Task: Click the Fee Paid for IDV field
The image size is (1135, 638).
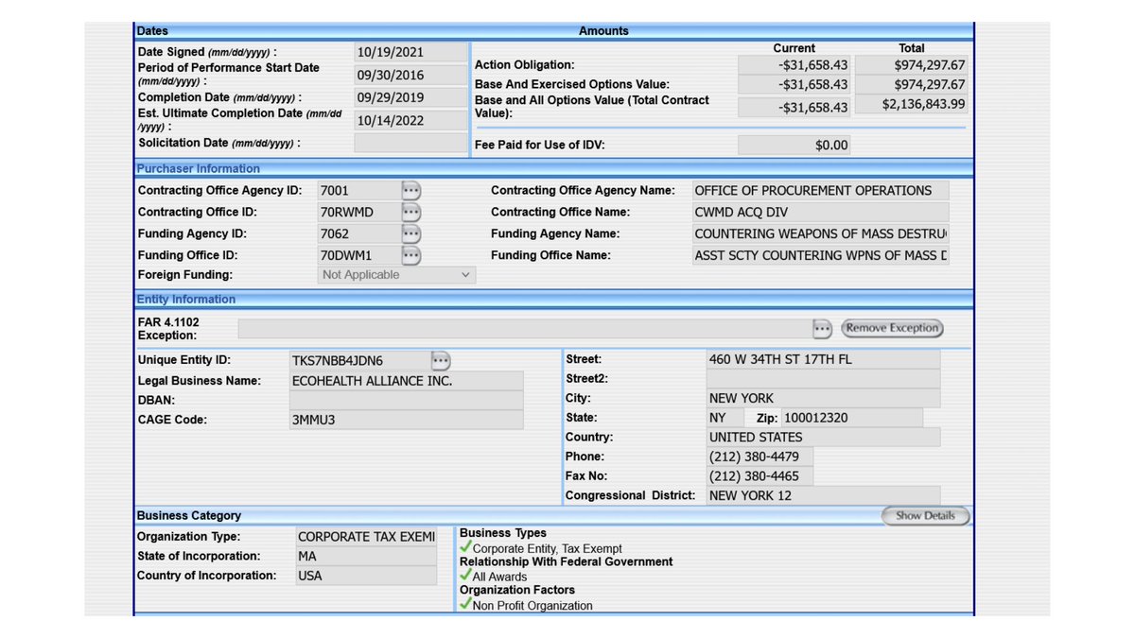Action: tap(794, 146)
